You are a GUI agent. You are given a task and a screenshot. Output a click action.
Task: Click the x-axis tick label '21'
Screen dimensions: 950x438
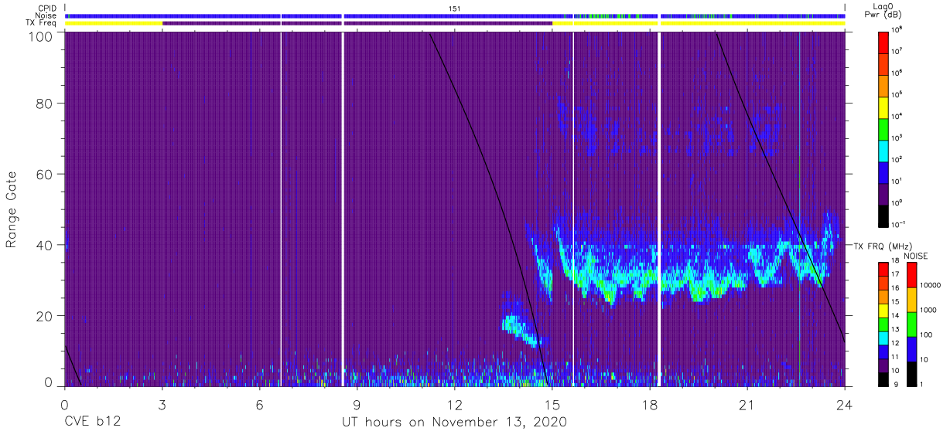coord(747,403)
